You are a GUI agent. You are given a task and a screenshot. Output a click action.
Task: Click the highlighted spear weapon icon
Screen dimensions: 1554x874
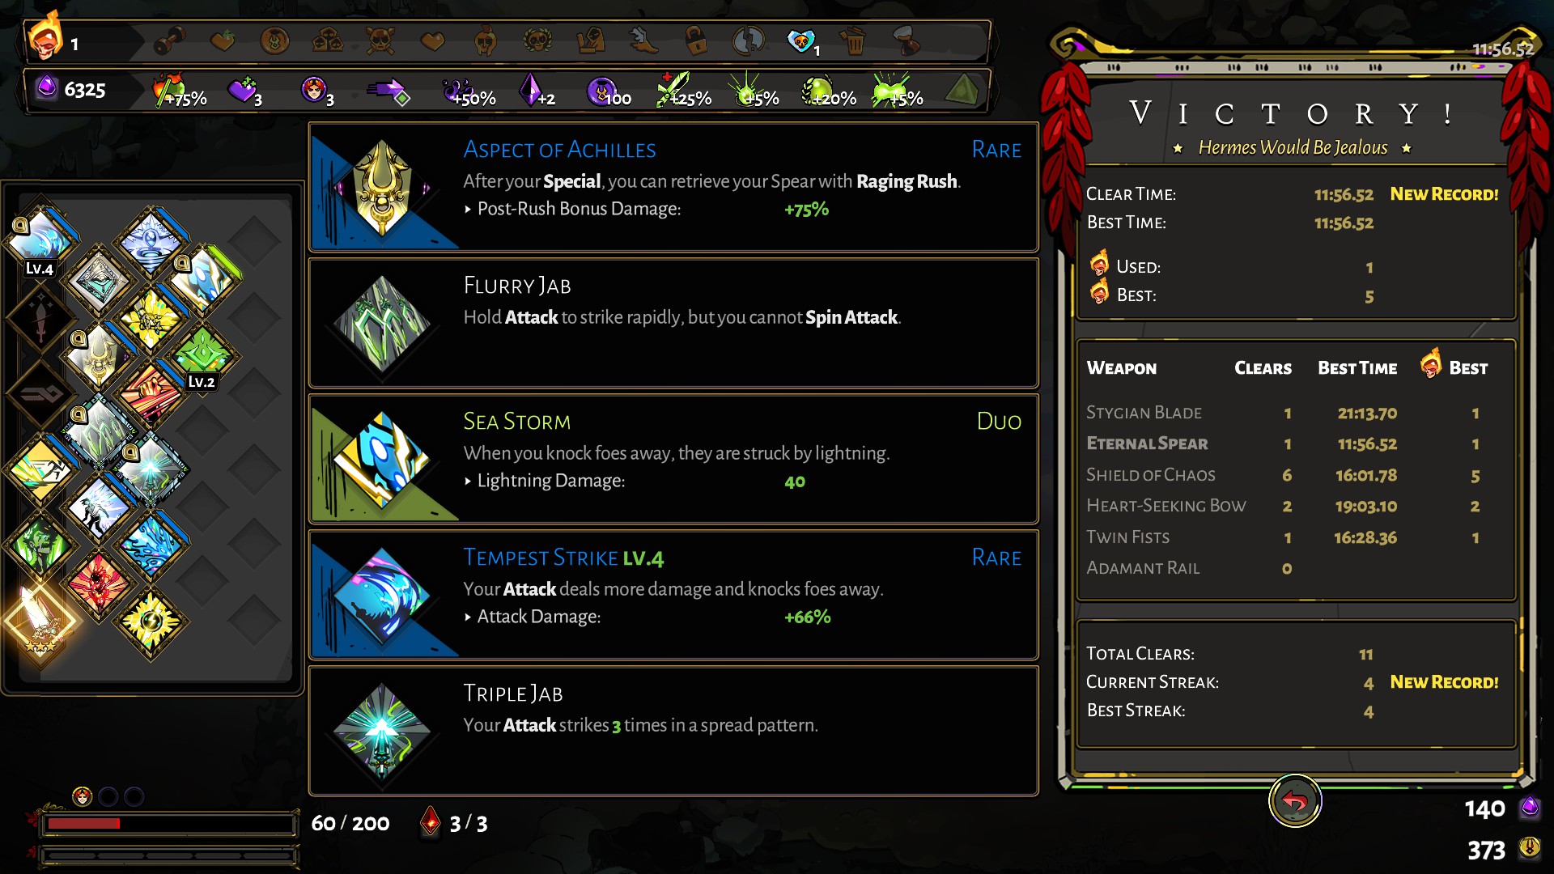pos(39,622)
